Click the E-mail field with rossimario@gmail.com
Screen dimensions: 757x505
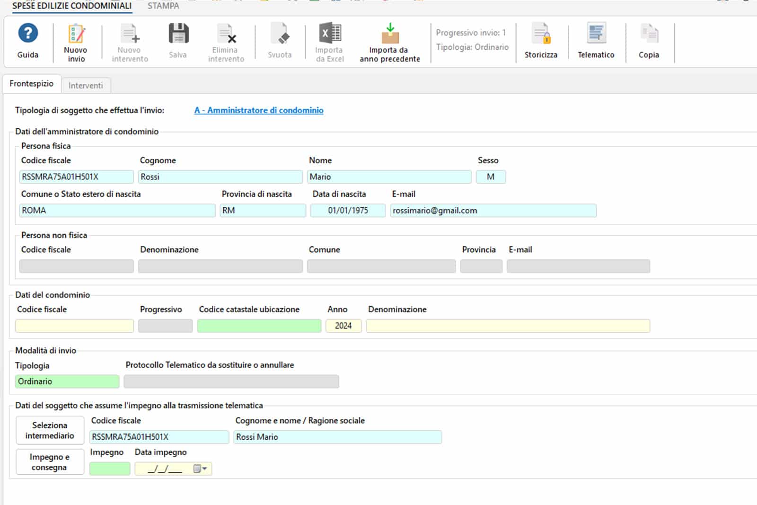tap(493, 211)
